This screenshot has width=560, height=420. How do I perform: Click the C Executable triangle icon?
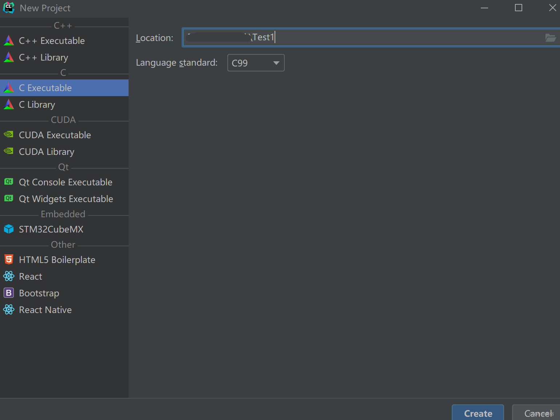(x=9, y=88)
